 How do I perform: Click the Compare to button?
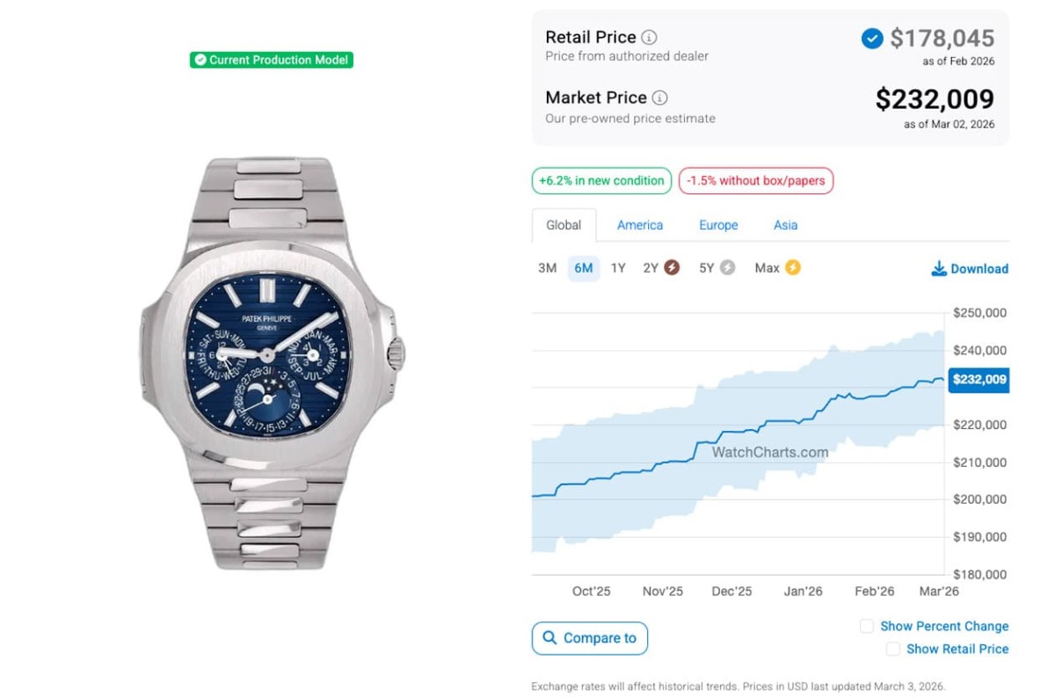(590, 638)
